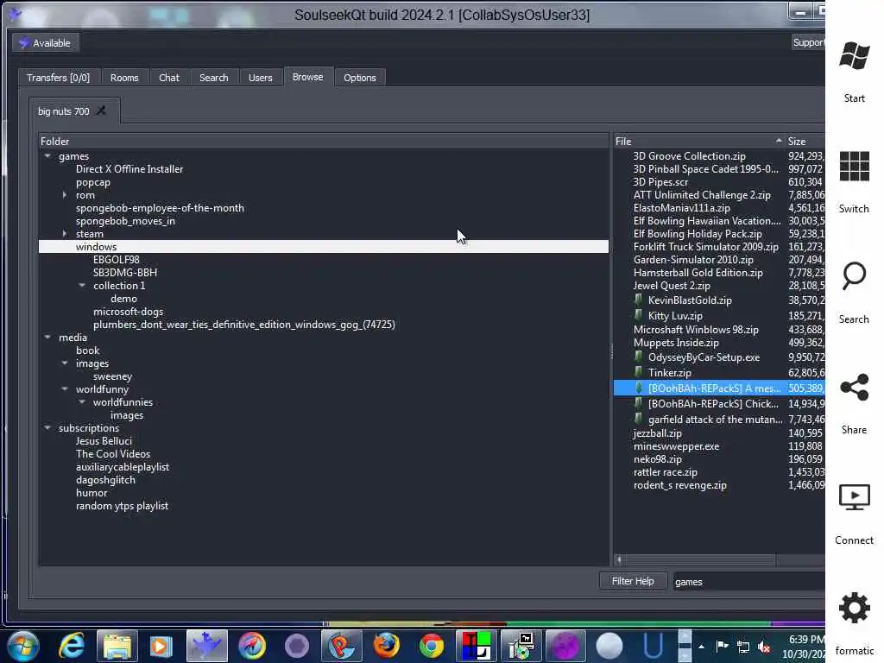Click the muted volume speaker tray icon
The width and height of the screenshot is (884, 663).
click(765, 647)
